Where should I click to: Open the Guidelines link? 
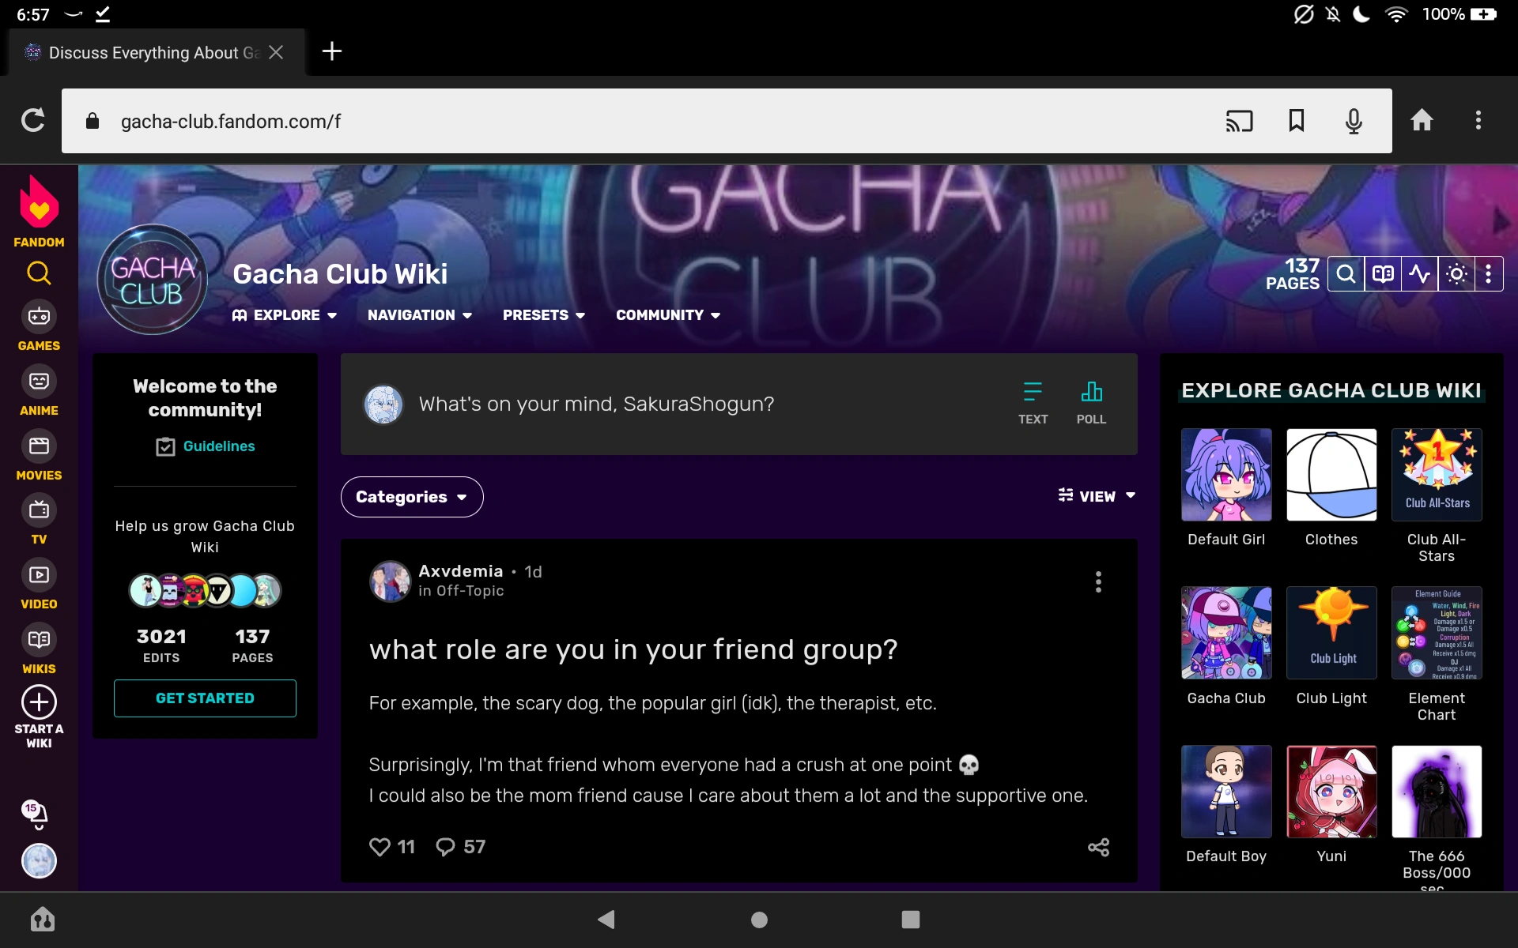point(218,446)
